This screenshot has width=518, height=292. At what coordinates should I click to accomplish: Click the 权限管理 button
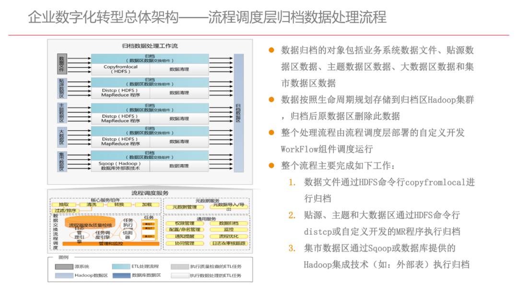tap(185, 223)
